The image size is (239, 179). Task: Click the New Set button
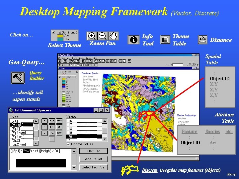click(x=93, y=151)
